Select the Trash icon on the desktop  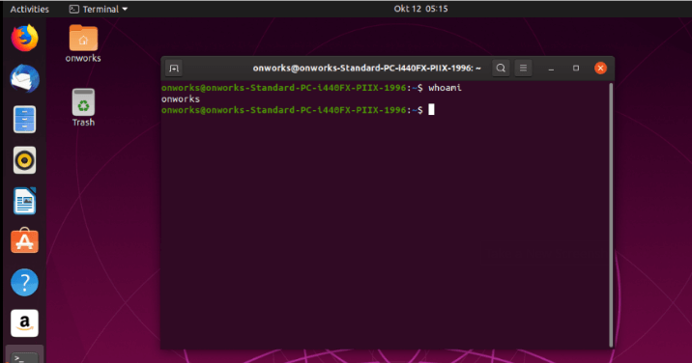click(83, 102)
